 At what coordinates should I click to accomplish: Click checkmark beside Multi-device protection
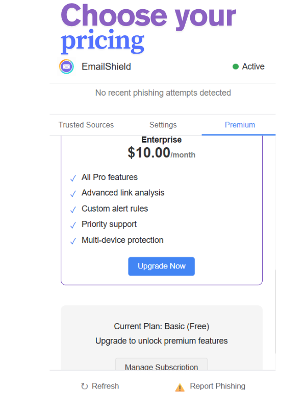73,241
